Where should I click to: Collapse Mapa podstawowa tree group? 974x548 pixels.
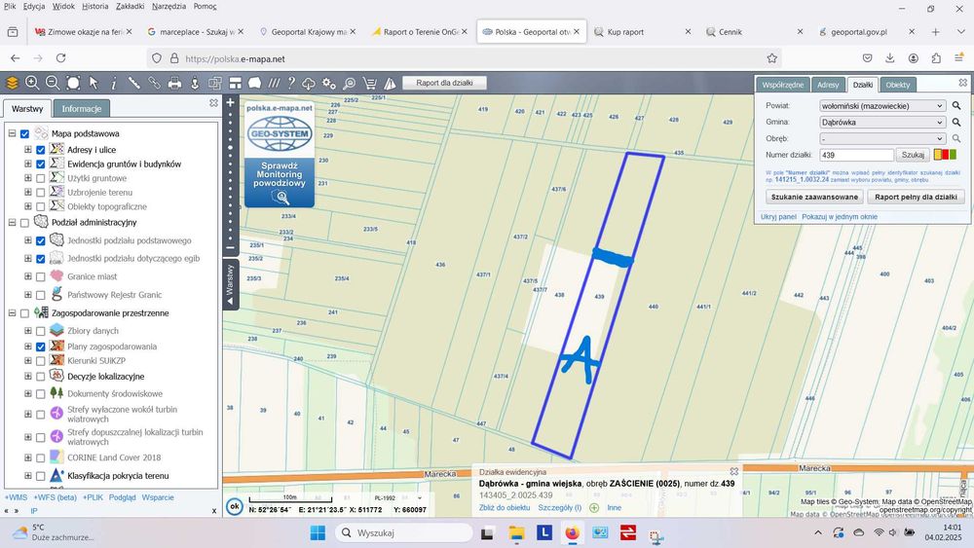click(x=12, y=133)
